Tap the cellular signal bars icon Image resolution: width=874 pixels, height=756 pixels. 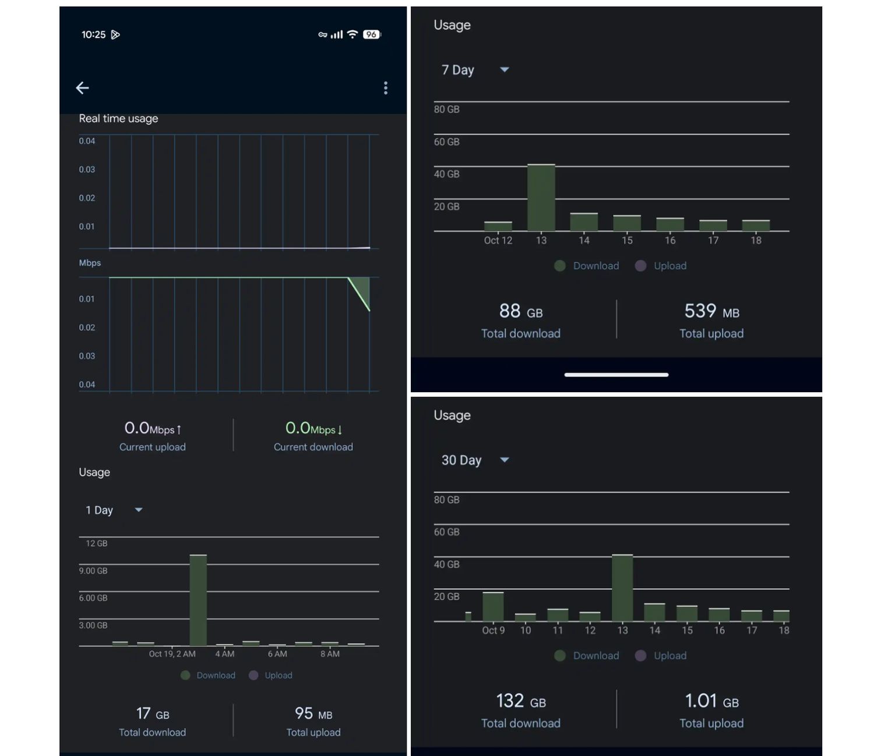coord(337,34)
